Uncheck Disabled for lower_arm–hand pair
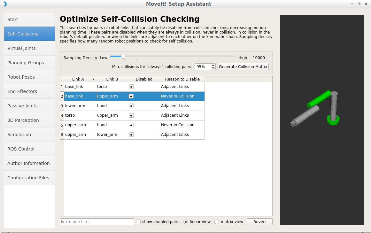Screen dimensions: 371x233 coord(131,106)
